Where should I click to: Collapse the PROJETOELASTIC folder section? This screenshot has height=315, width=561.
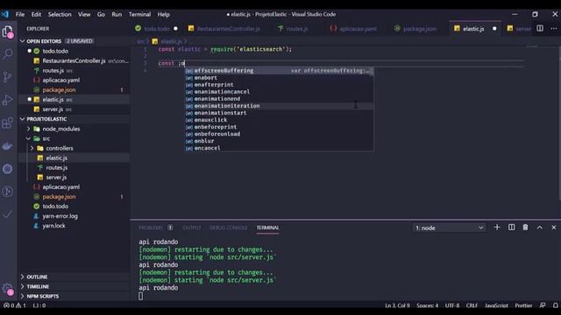click(x=74, y=119)
